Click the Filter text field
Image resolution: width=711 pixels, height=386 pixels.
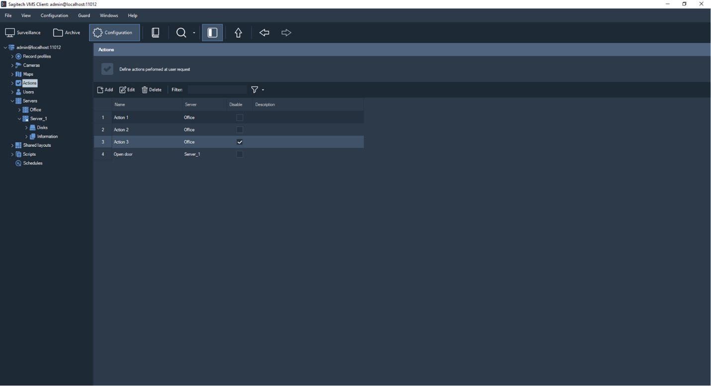217,90
